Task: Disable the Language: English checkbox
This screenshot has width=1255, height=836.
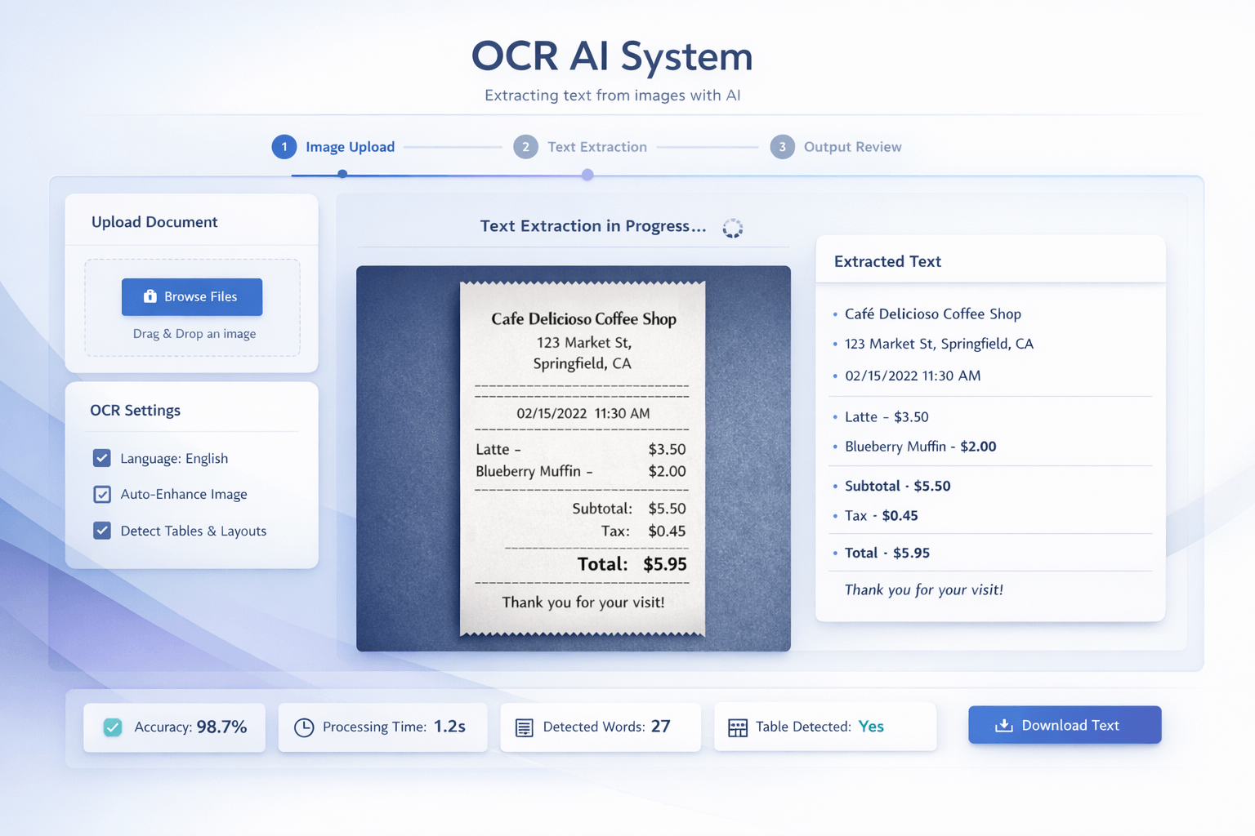Action: [101, 458]
